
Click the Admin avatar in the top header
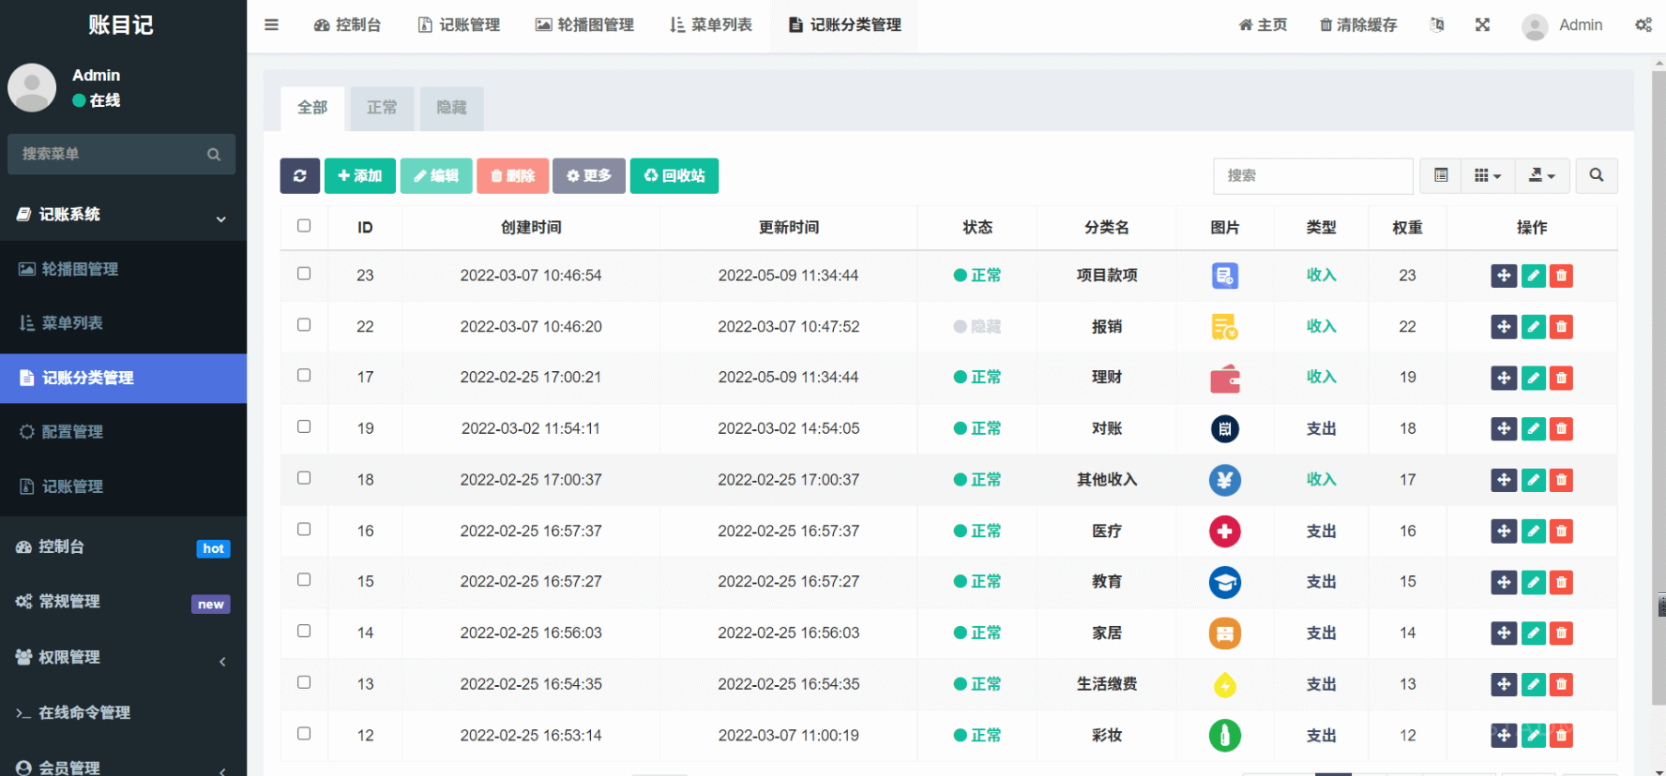pos(1535,26)
